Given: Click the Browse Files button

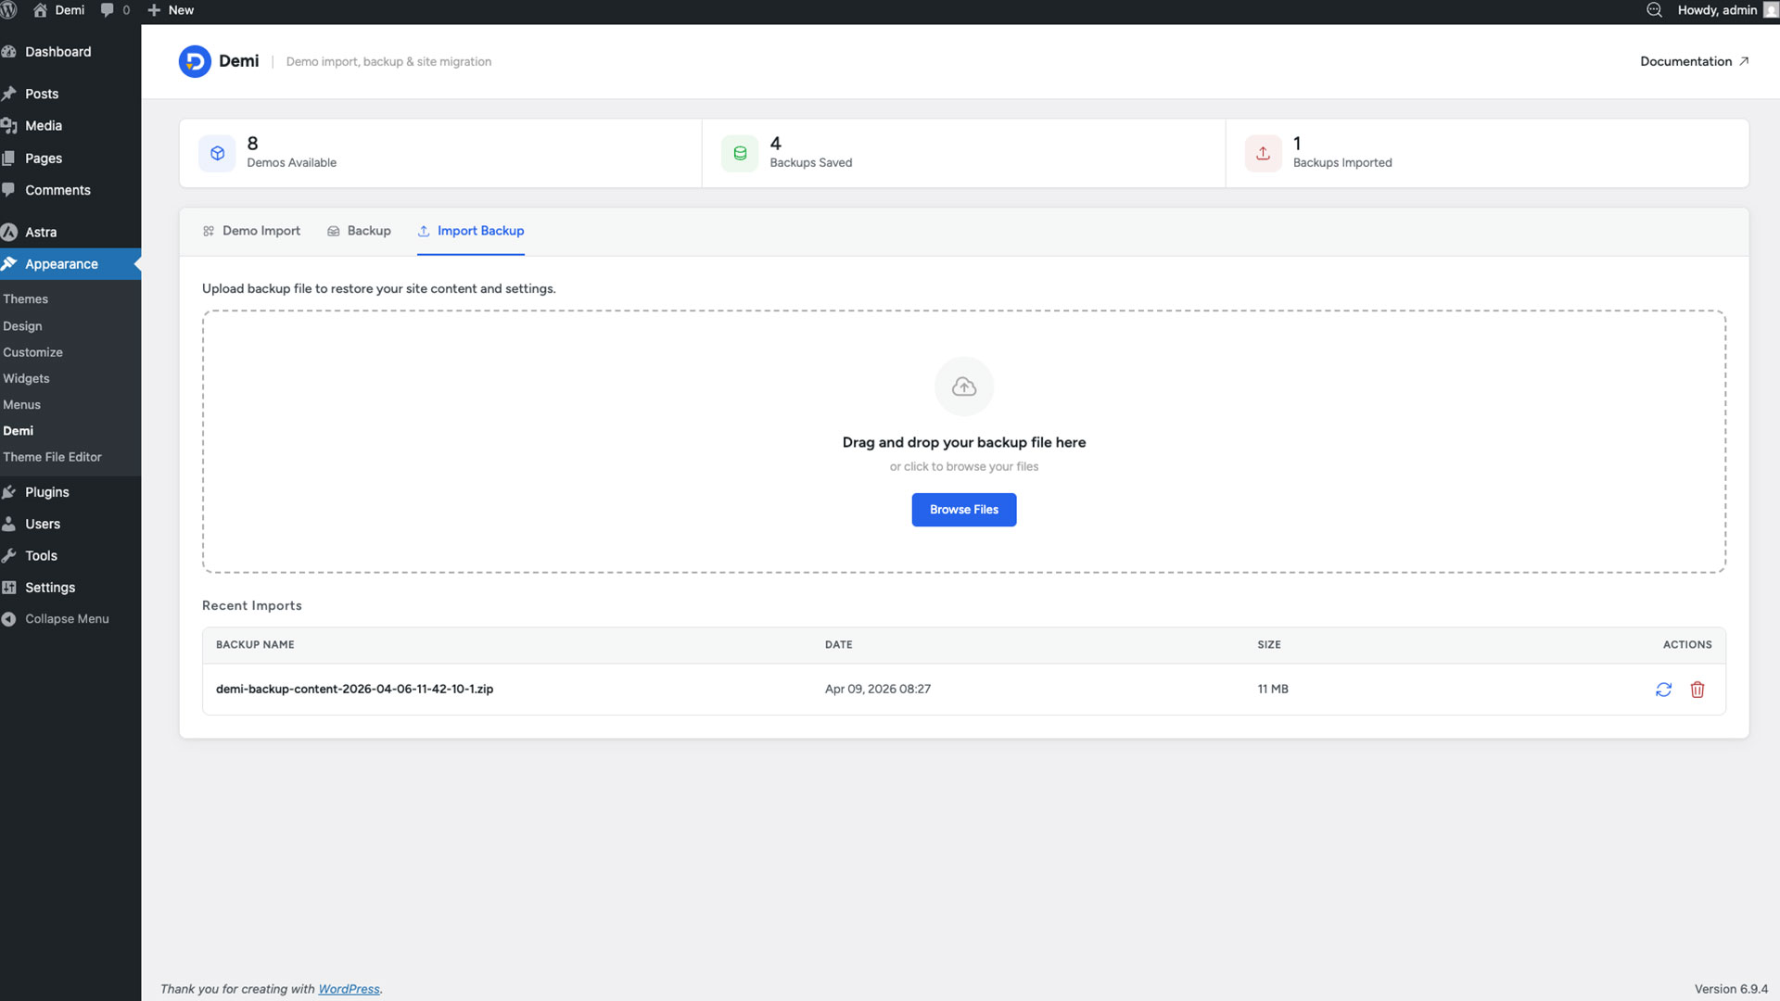Looking at the screenshot, I should tap(964, 510).
